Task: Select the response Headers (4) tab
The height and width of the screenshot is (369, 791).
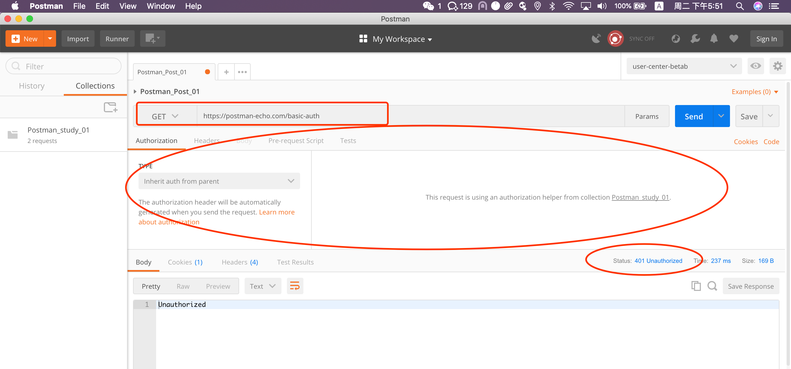Action: click(240, 262)
